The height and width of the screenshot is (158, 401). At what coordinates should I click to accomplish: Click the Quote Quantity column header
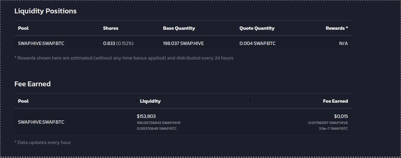(x=257, y=28)
